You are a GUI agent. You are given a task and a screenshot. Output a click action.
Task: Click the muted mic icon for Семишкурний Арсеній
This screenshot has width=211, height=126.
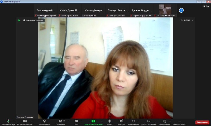(x=36, y=16)
